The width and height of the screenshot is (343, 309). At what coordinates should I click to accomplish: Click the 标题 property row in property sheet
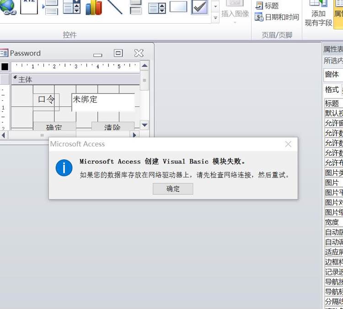[334, 103]
